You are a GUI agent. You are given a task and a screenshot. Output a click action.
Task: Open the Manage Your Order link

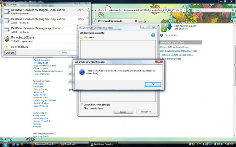[42, 121]
